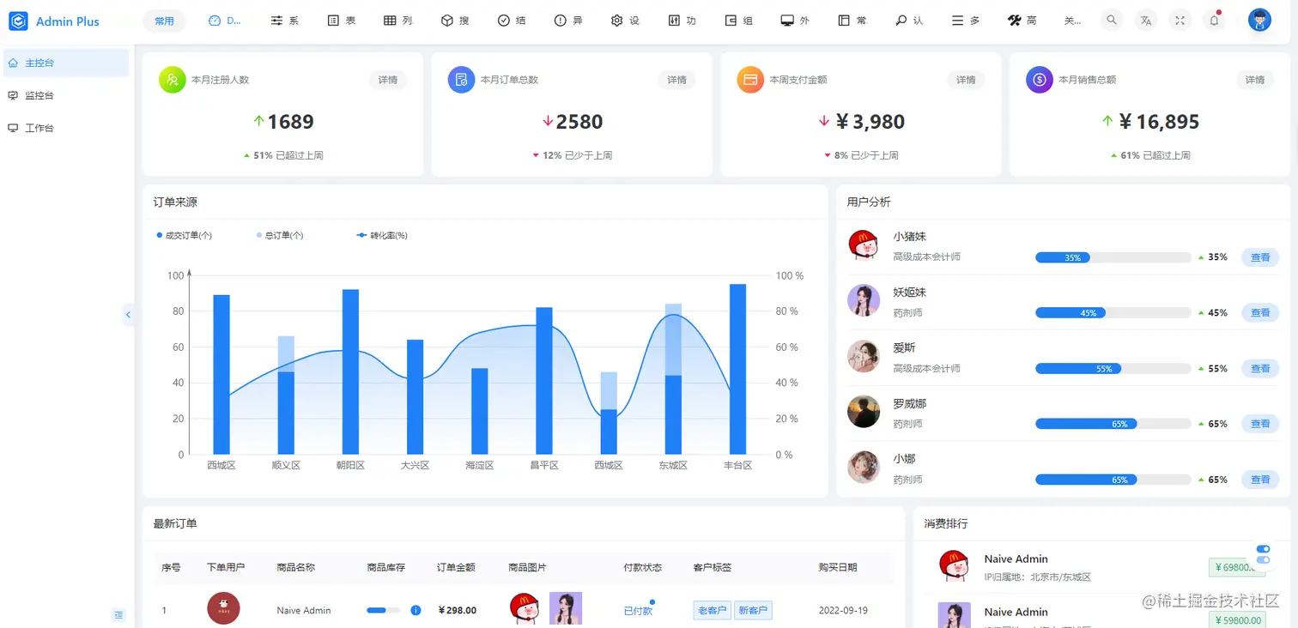Image resolution: width=1298 pixels, height=628 pixels.
Task: Click the 老客户 customer tag
Action: [712, 610]
